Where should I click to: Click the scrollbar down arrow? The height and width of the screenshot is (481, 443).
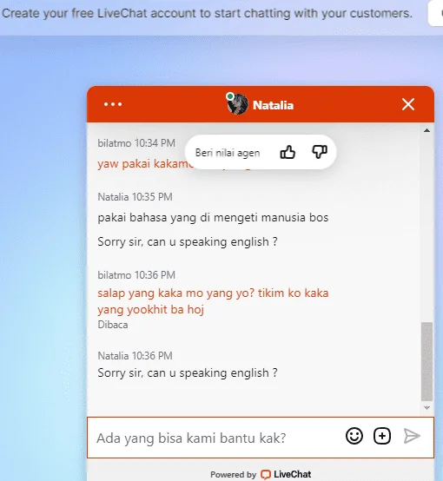pos(426,408)
